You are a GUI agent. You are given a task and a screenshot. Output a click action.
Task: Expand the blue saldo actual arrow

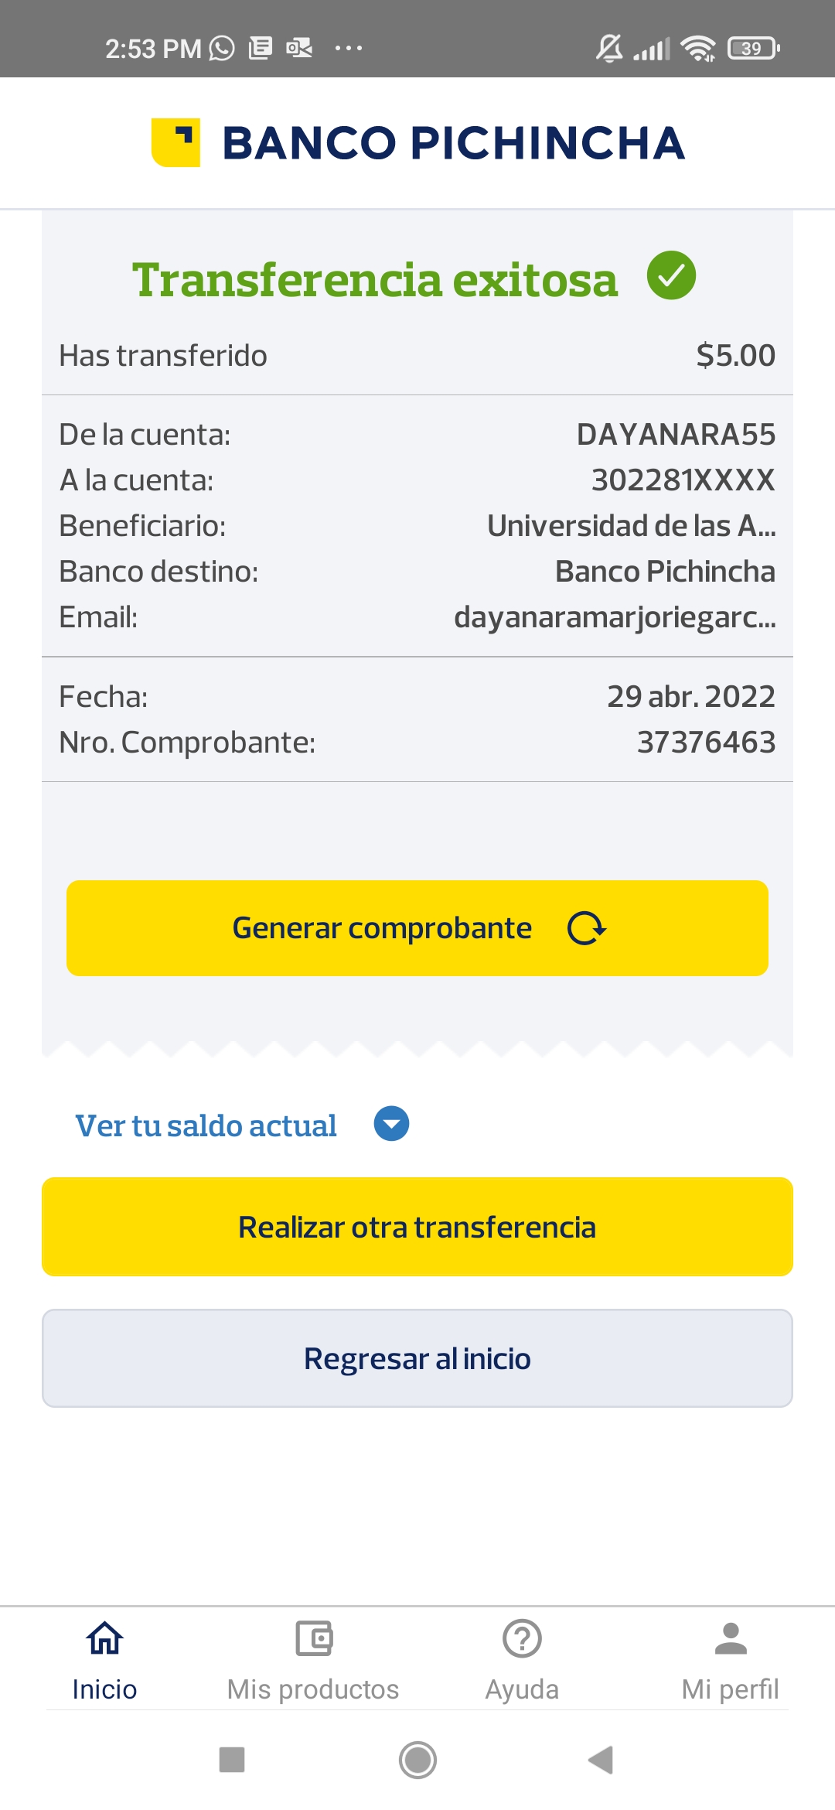point(391,1124)
